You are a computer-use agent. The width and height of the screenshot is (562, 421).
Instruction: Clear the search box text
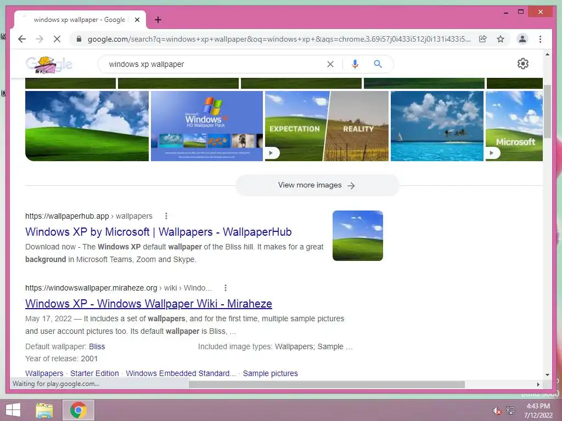(x=330, y=64)
